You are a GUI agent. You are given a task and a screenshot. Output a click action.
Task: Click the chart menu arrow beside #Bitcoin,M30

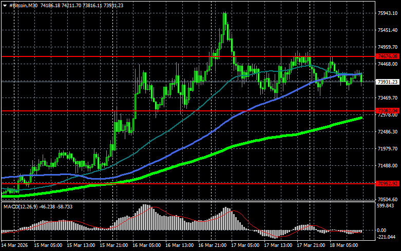coord(5,6)
